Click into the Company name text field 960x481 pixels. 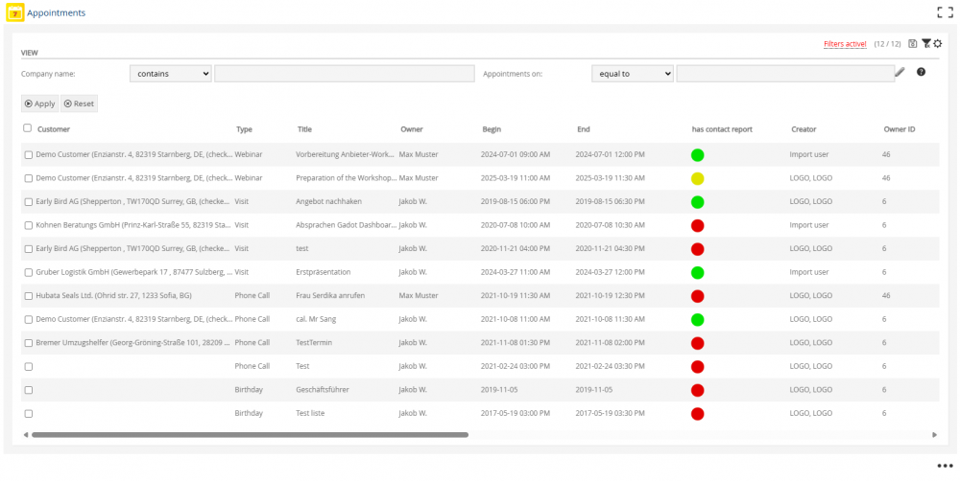tap(344, 74)
